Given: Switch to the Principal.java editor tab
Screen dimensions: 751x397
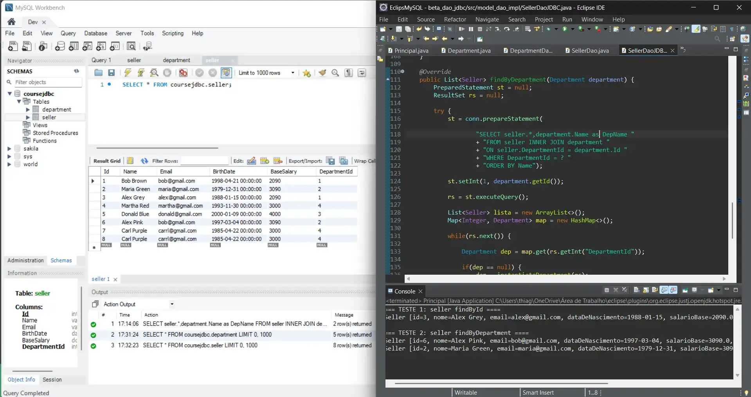Looking at the screenshot, I should coord(408,50).
